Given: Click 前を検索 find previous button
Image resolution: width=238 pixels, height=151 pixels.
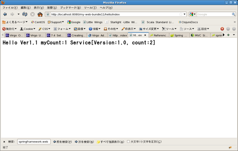Looking at the screenshot, I should coord(62,142).
